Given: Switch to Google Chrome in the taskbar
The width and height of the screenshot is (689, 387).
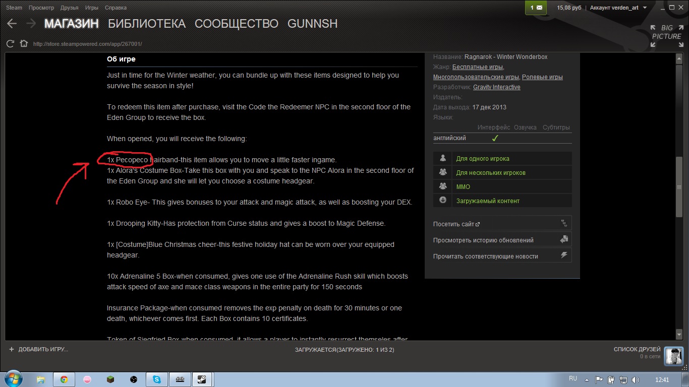Looking at the screenshot, I should coord(64,379).
